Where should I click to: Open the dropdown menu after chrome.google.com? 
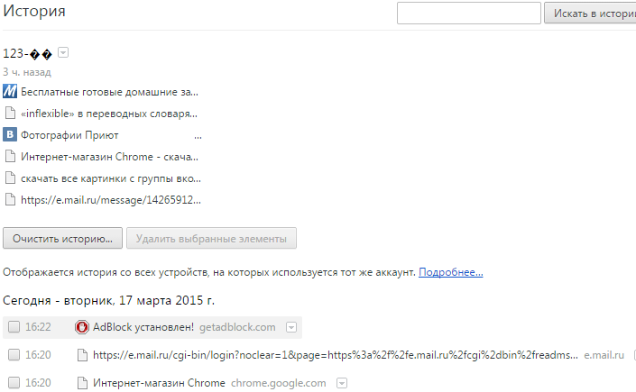[340, 383]
